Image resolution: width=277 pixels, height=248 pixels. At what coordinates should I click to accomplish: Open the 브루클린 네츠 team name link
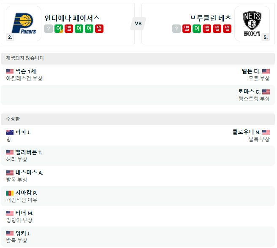210,18
